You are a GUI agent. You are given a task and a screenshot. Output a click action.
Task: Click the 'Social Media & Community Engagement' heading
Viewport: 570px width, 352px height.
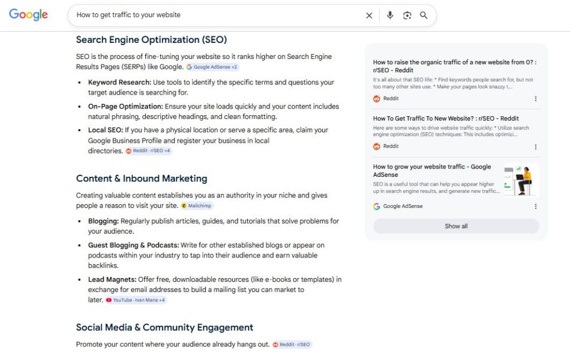pos(164,328)
